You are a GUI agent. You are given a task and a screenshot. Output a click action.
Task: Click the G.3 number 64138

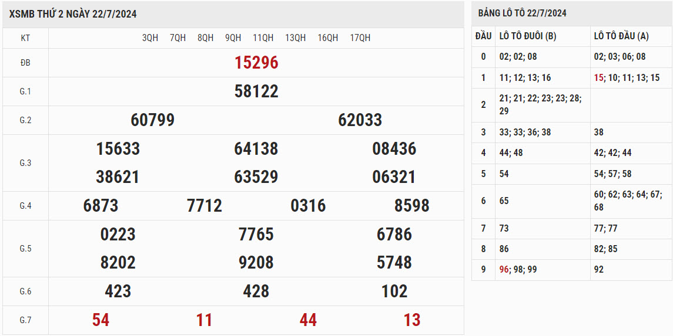coord(256,149)
